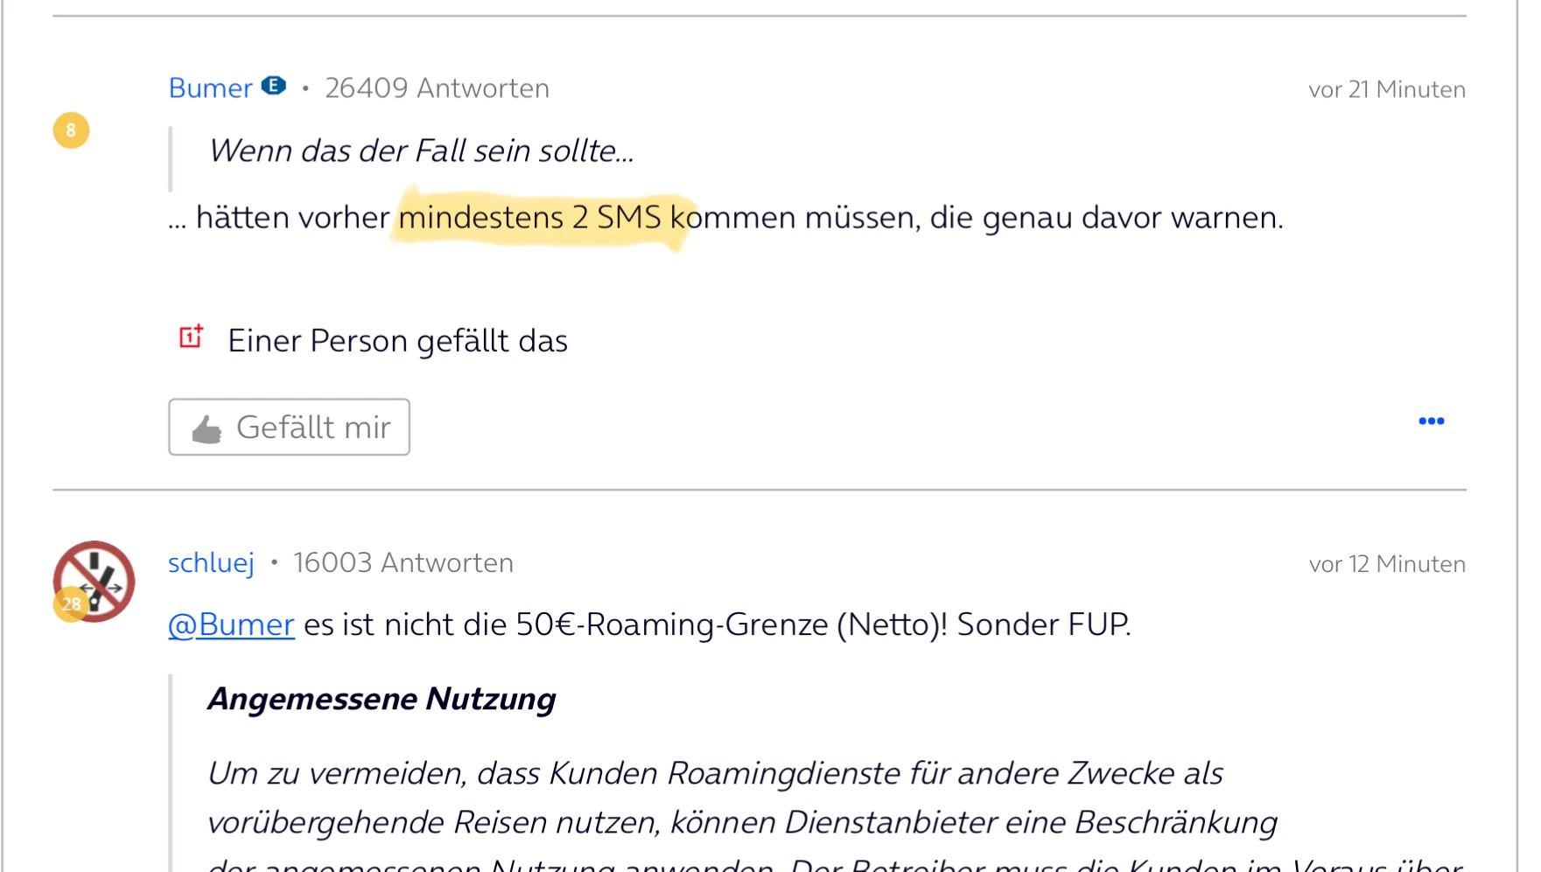Open the three-dots post options menu

pos(1431,422)
